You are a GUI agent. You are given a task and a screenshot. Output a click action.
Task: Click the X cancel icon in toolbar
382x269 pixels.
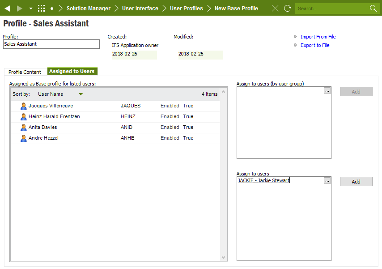click(275, 9)
